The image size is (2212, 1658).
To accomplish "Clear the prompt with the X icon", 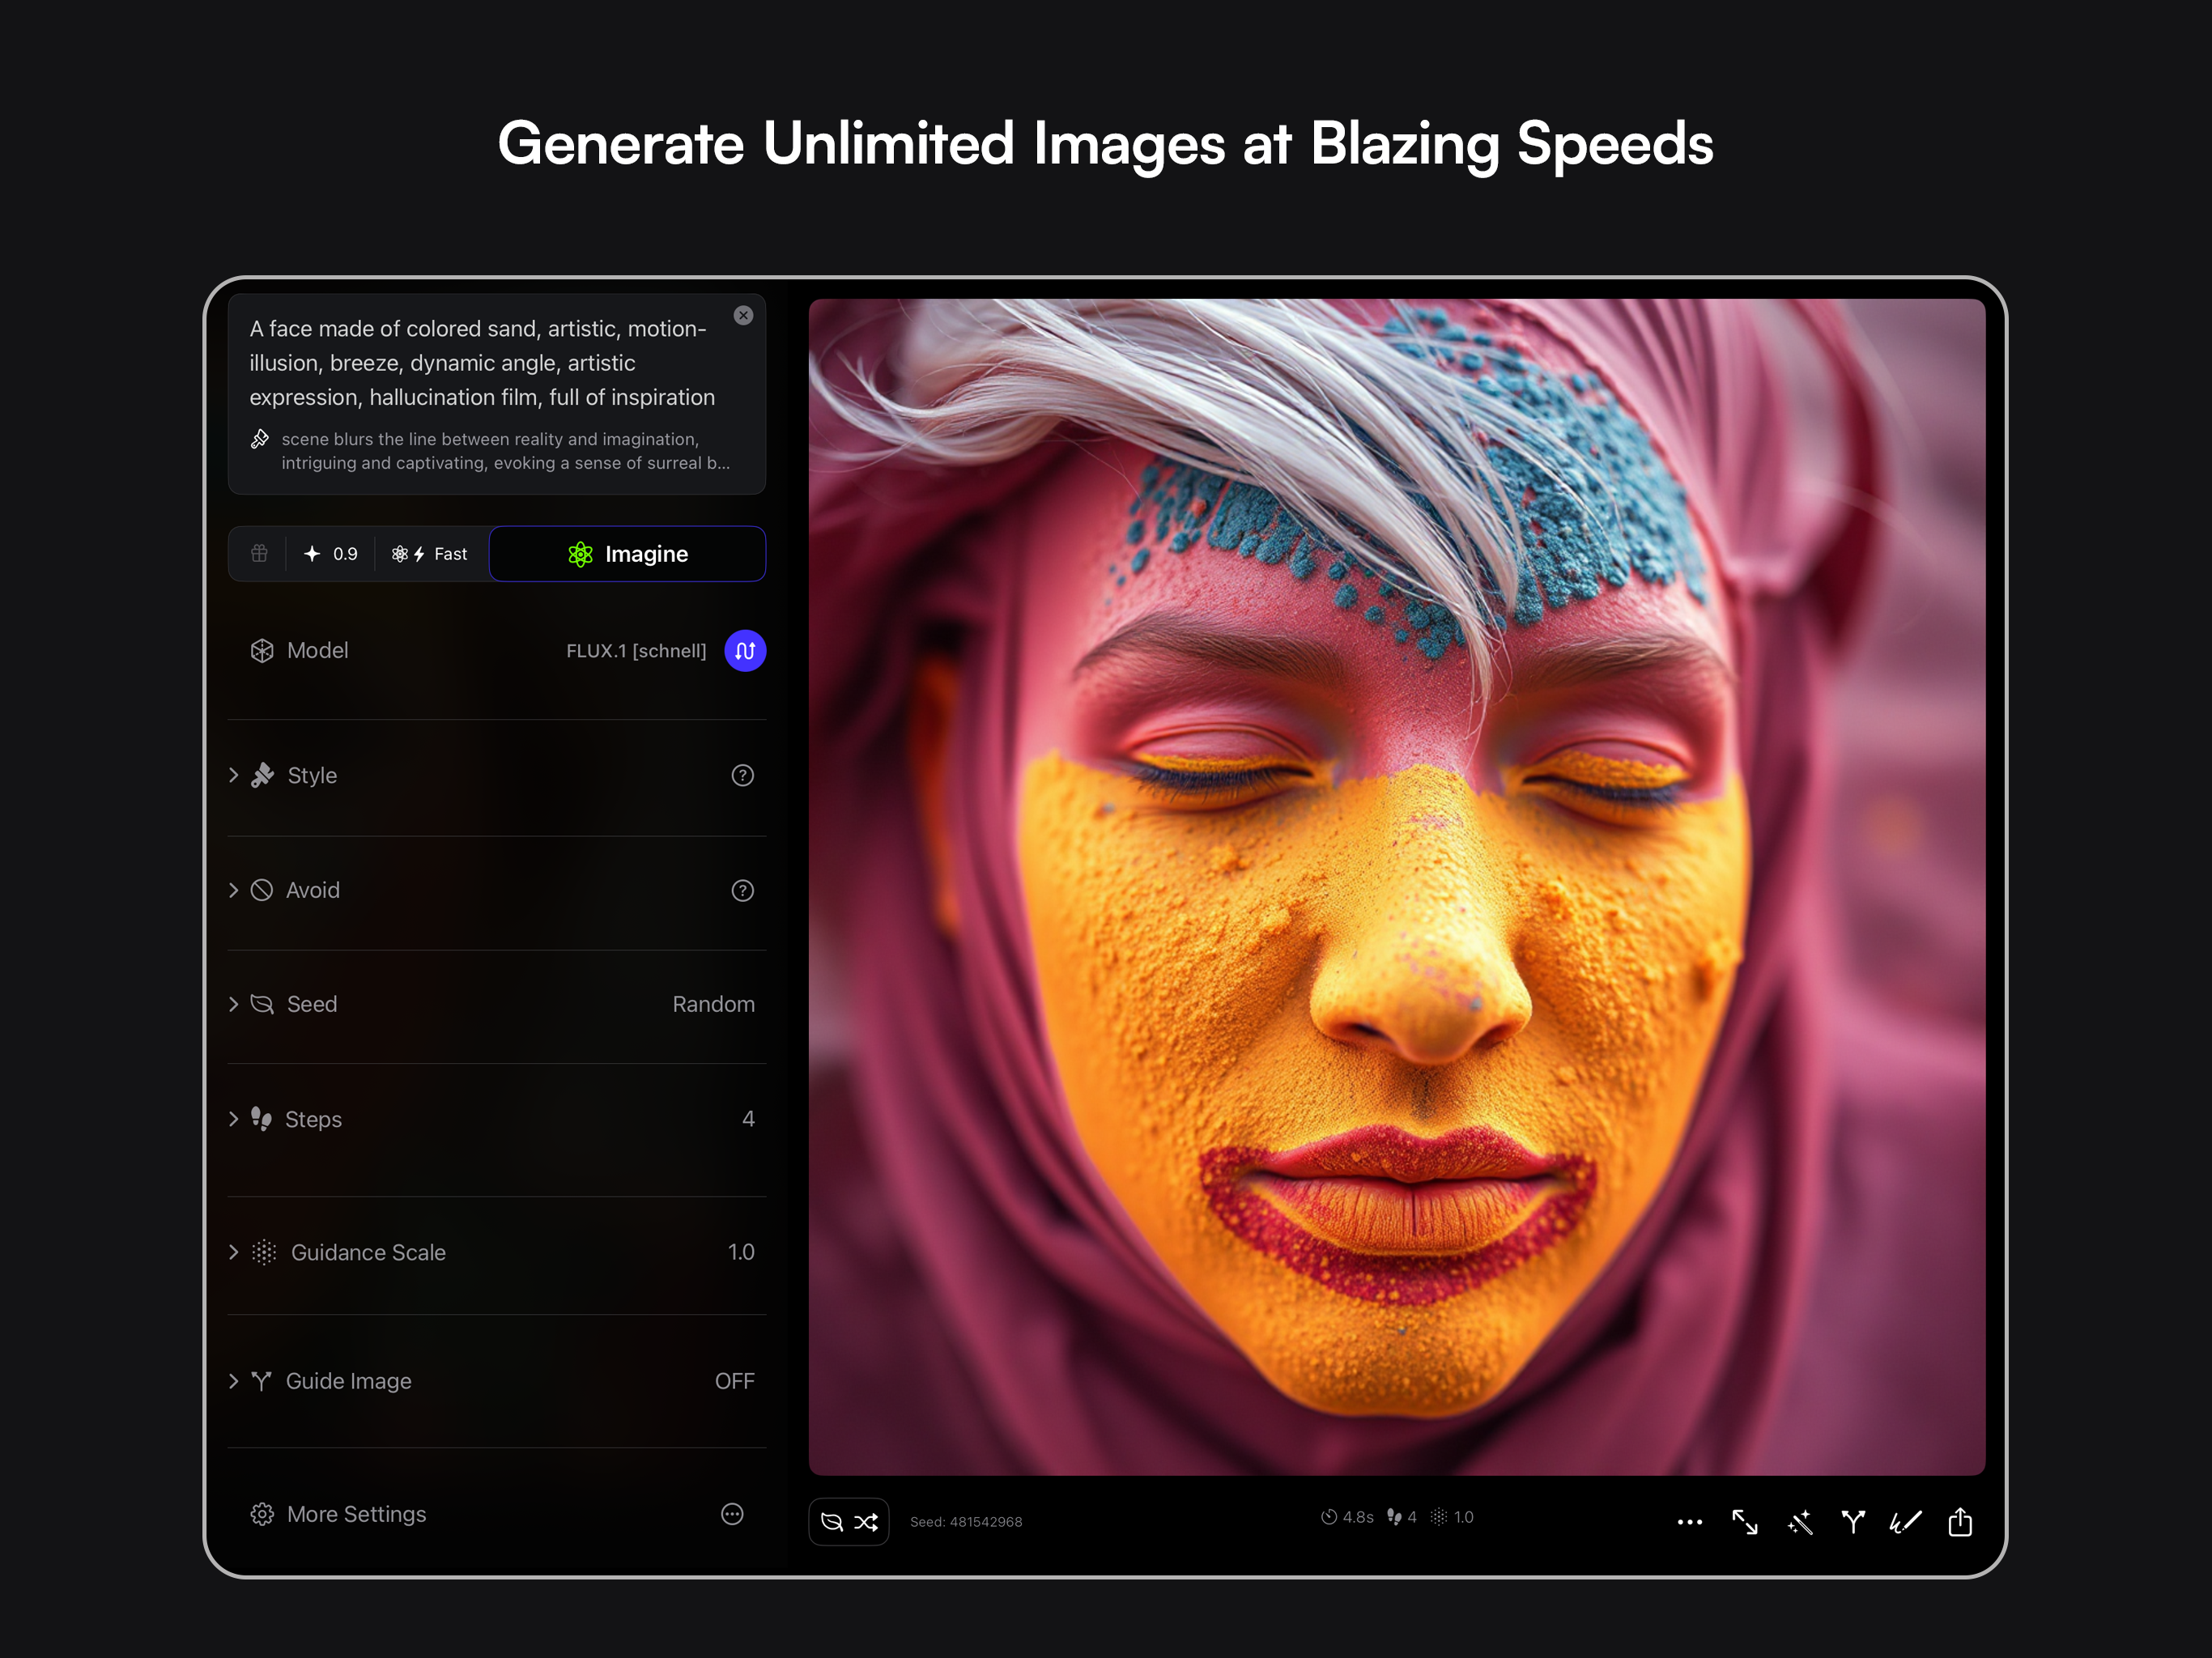I will click(x=743, y=316).
